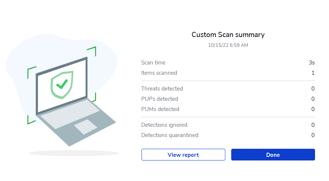Image resolution: width=329 pixels, height=181 pixels.
Task: Click the bottom-left green scan bracket
Action: (x=30, y=120)
